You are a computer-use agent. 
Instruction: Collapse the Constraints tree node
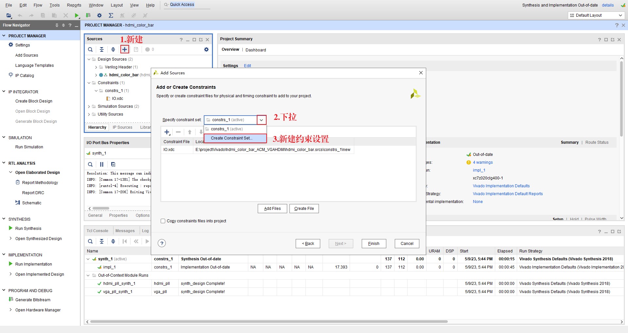(x=89, y=83)
